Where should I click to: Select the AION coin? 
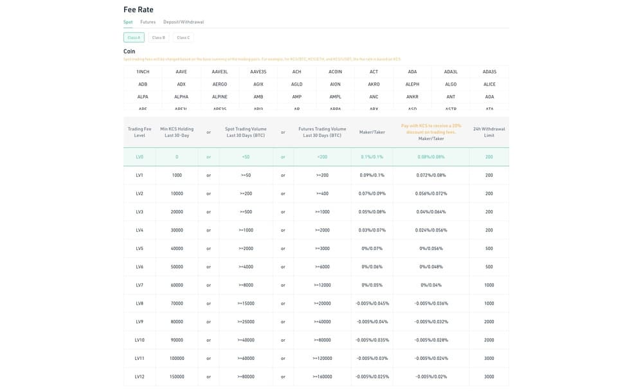(336, 84)
